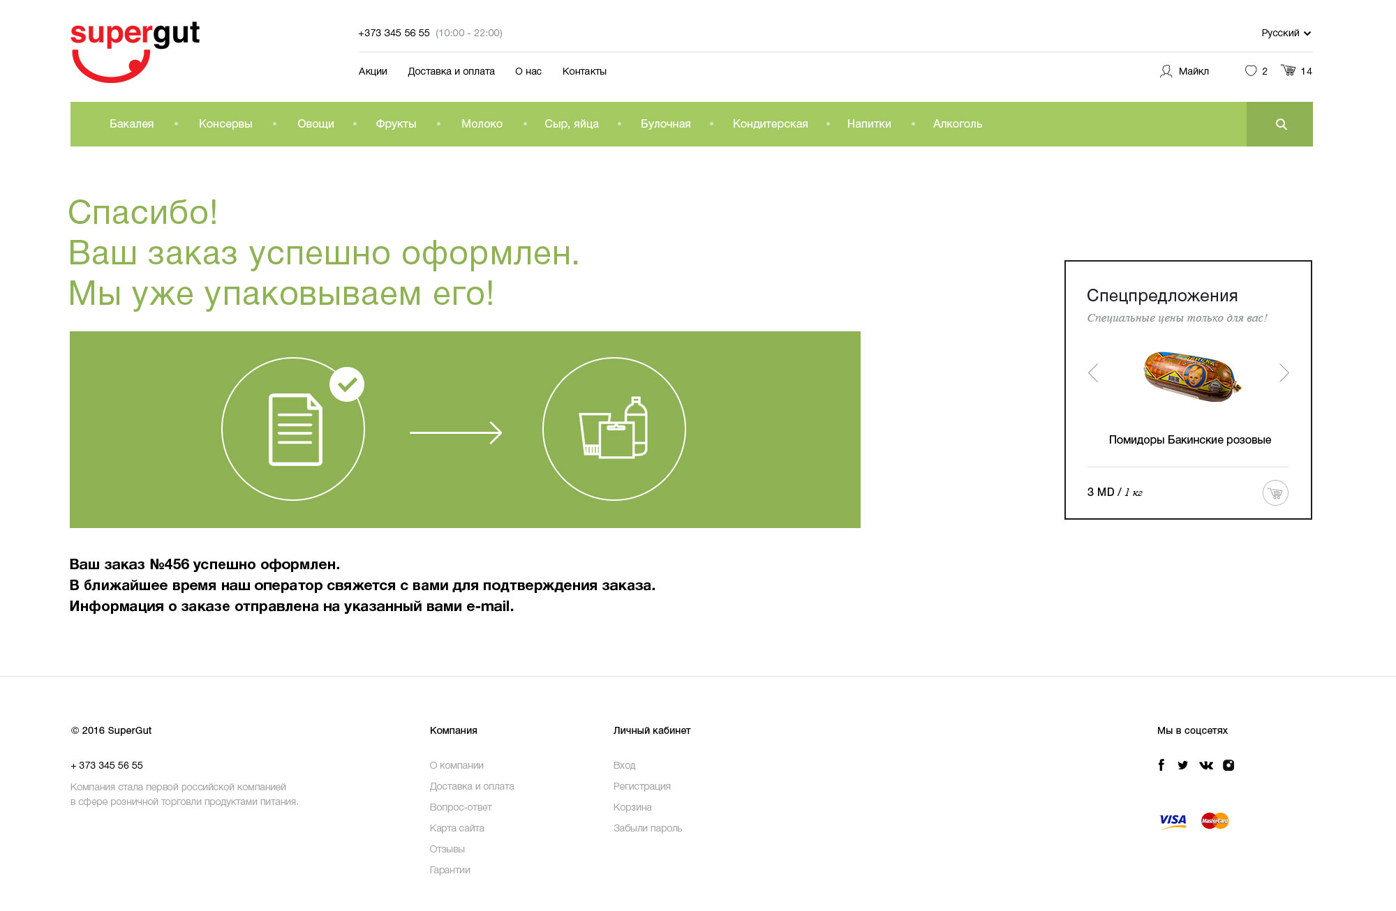Screen dimensions: 1396x911
Task: Open the Twitter social icon
Action: coord(1182,765)
